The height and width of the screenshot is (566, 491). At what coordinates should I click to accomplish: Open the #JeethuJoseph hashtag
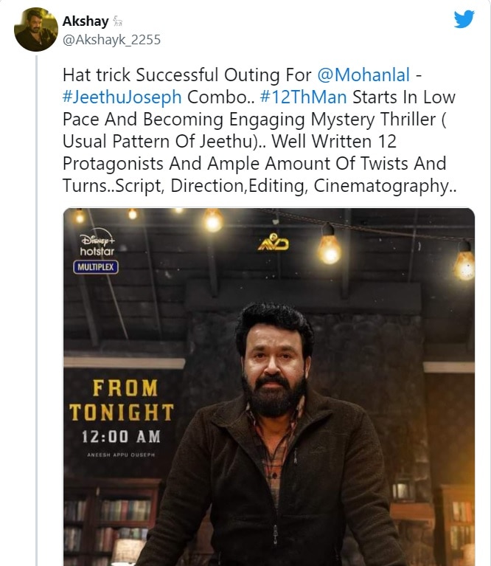[122, 97]
